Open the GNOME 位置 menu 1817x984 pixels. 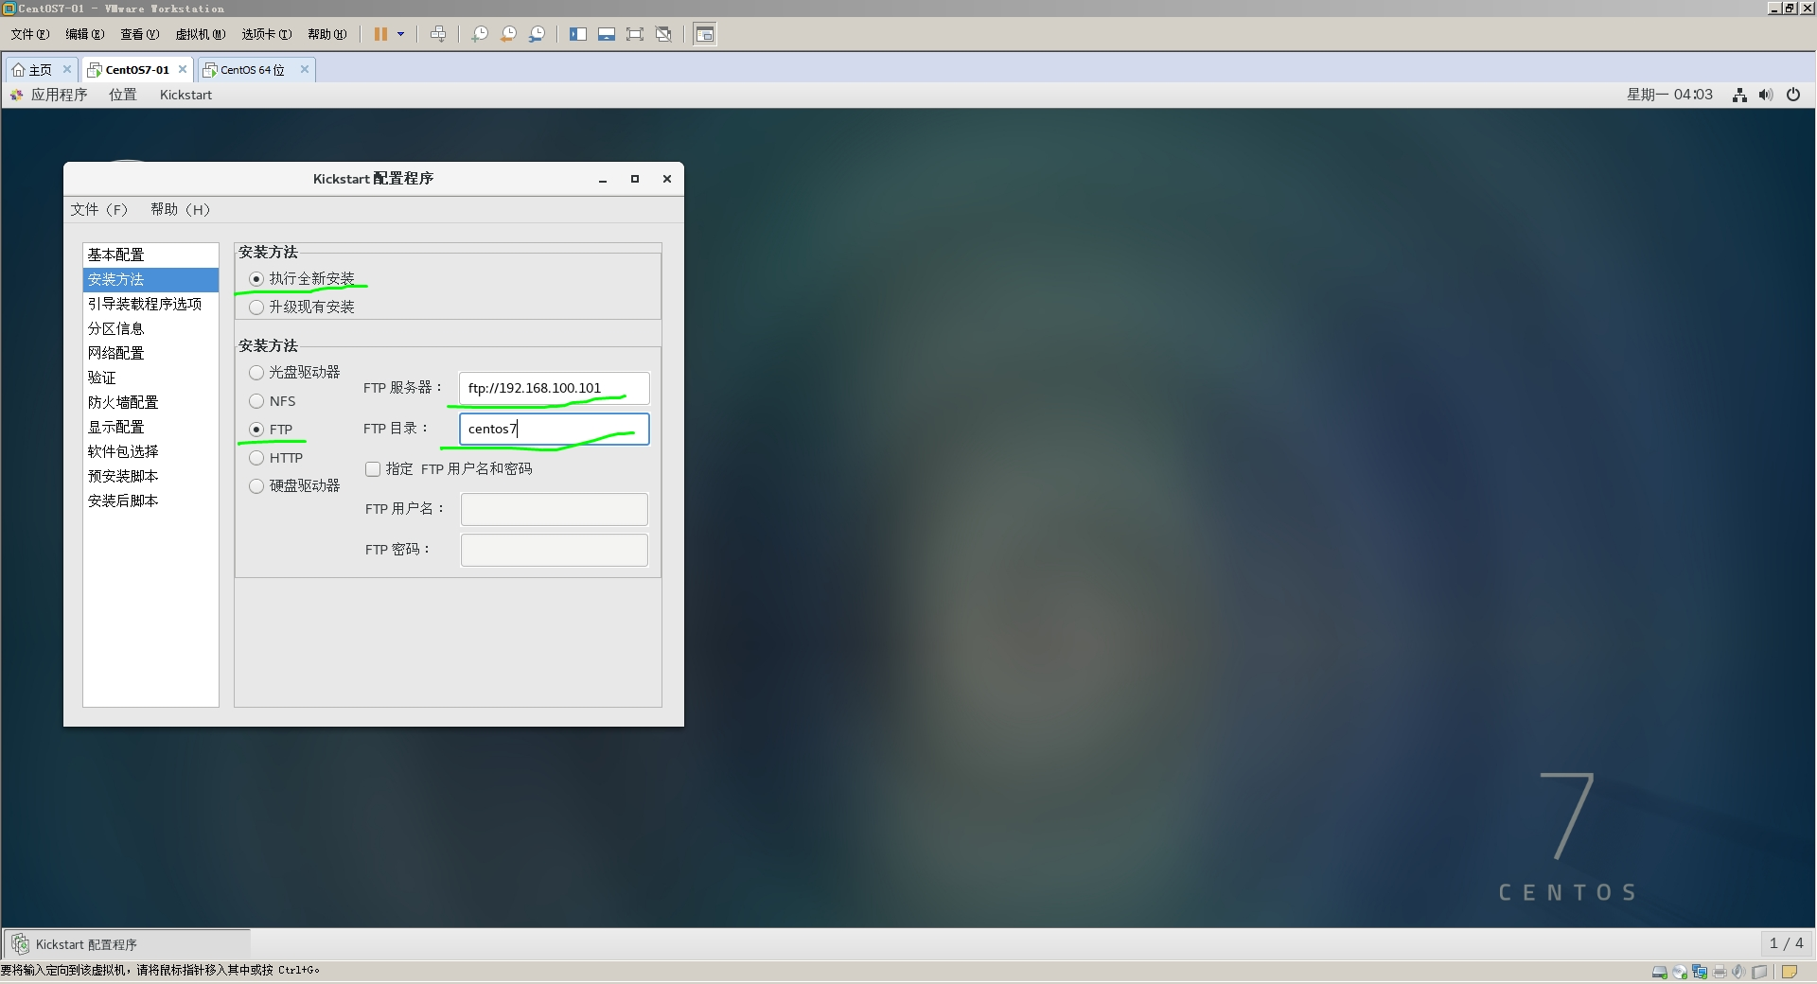coord(123,95)
